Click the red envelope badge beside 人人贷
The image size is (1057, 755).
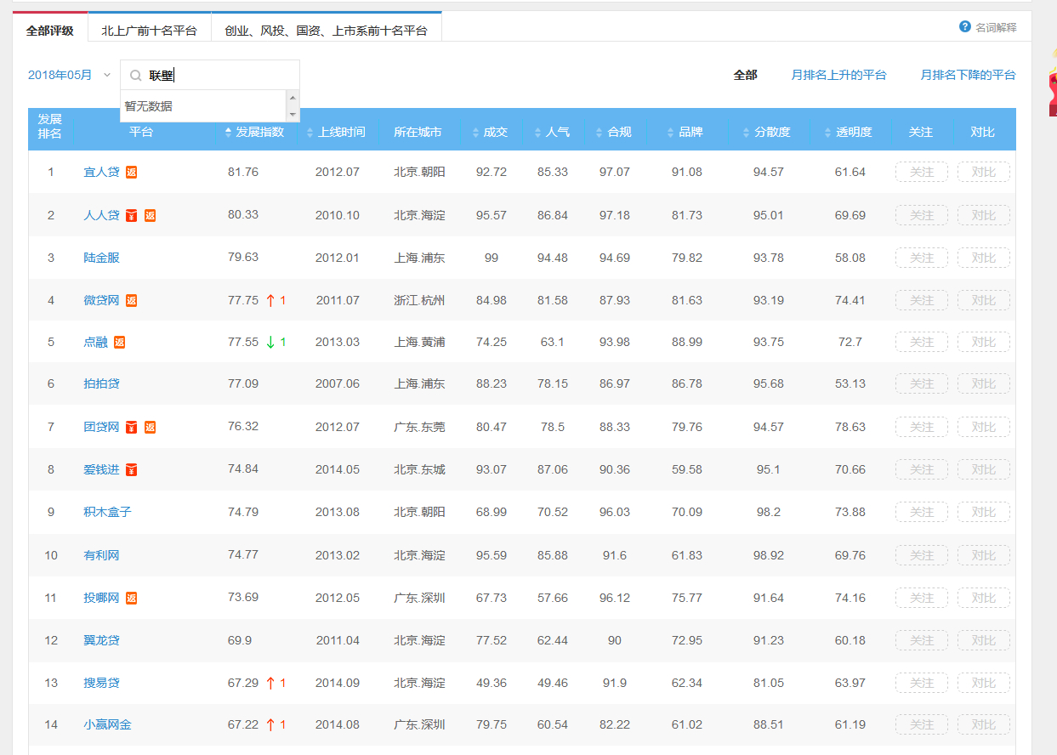pyautogui.click(x=131, y=216)
